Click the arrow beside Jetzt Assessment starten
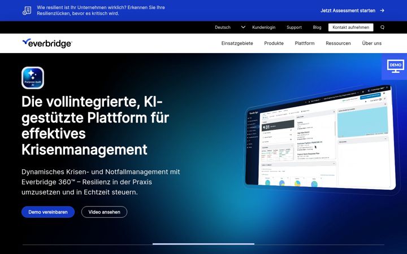This screenshot has height=254, width=407. (382, 11)
